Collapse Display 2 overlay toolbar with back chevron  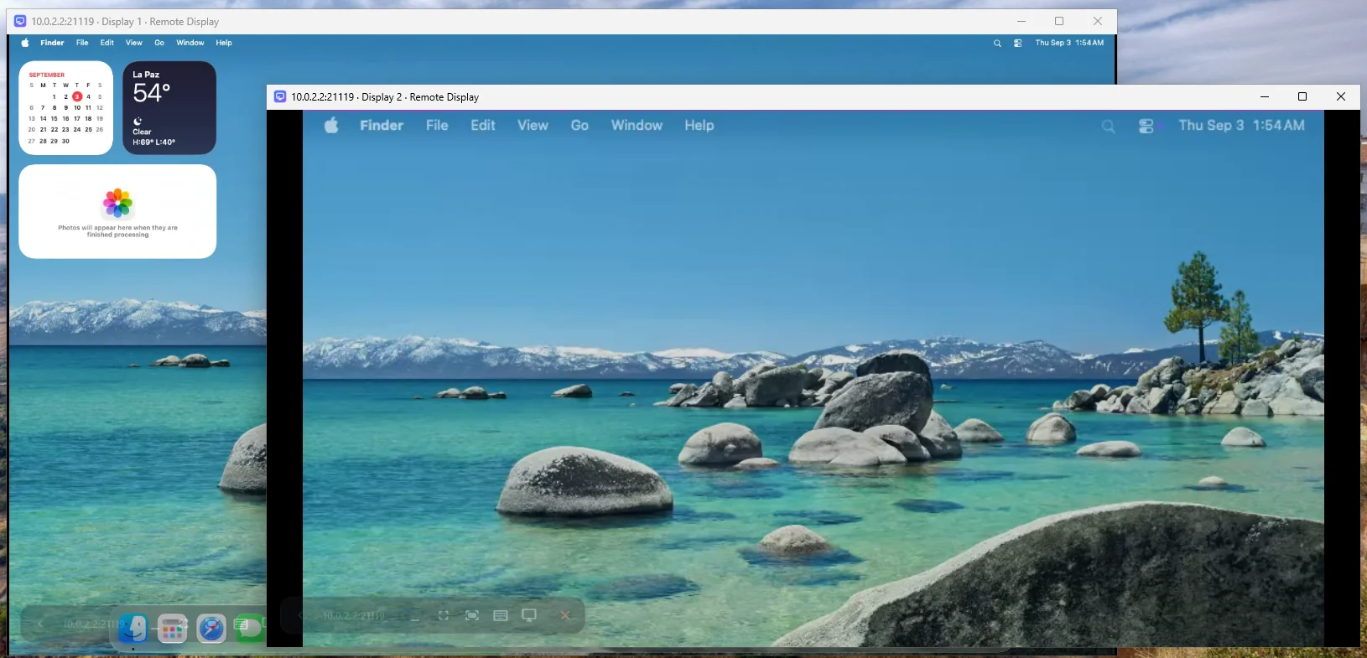[x=300, y=615]
